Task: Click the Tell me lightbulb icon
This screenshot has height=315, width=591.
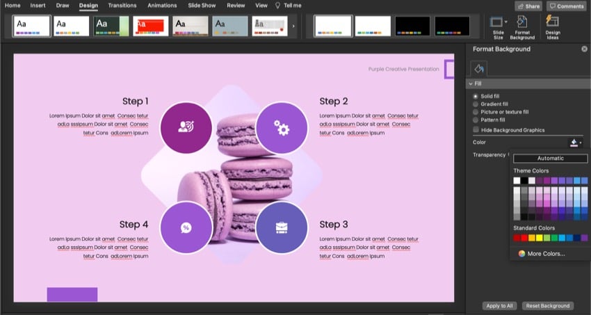Action: tap(278, 6)
